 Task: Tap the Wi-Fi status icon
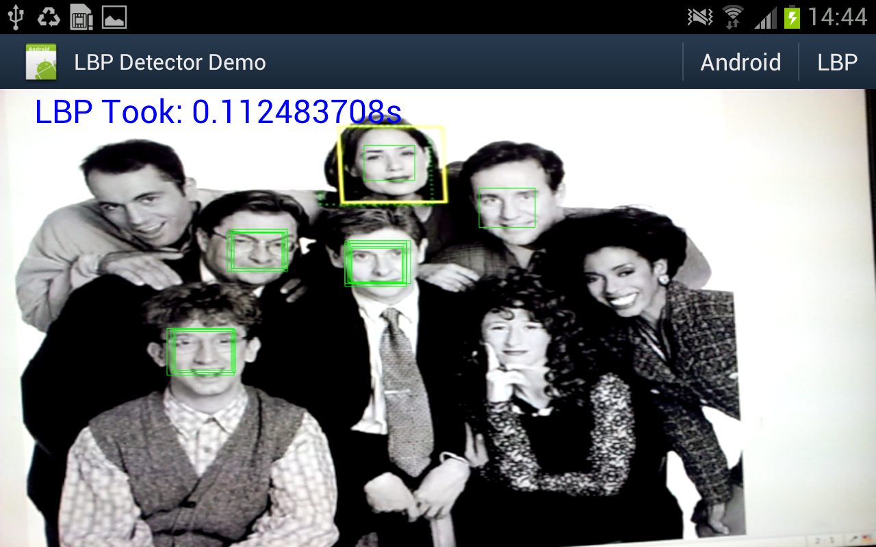[733, 16]
